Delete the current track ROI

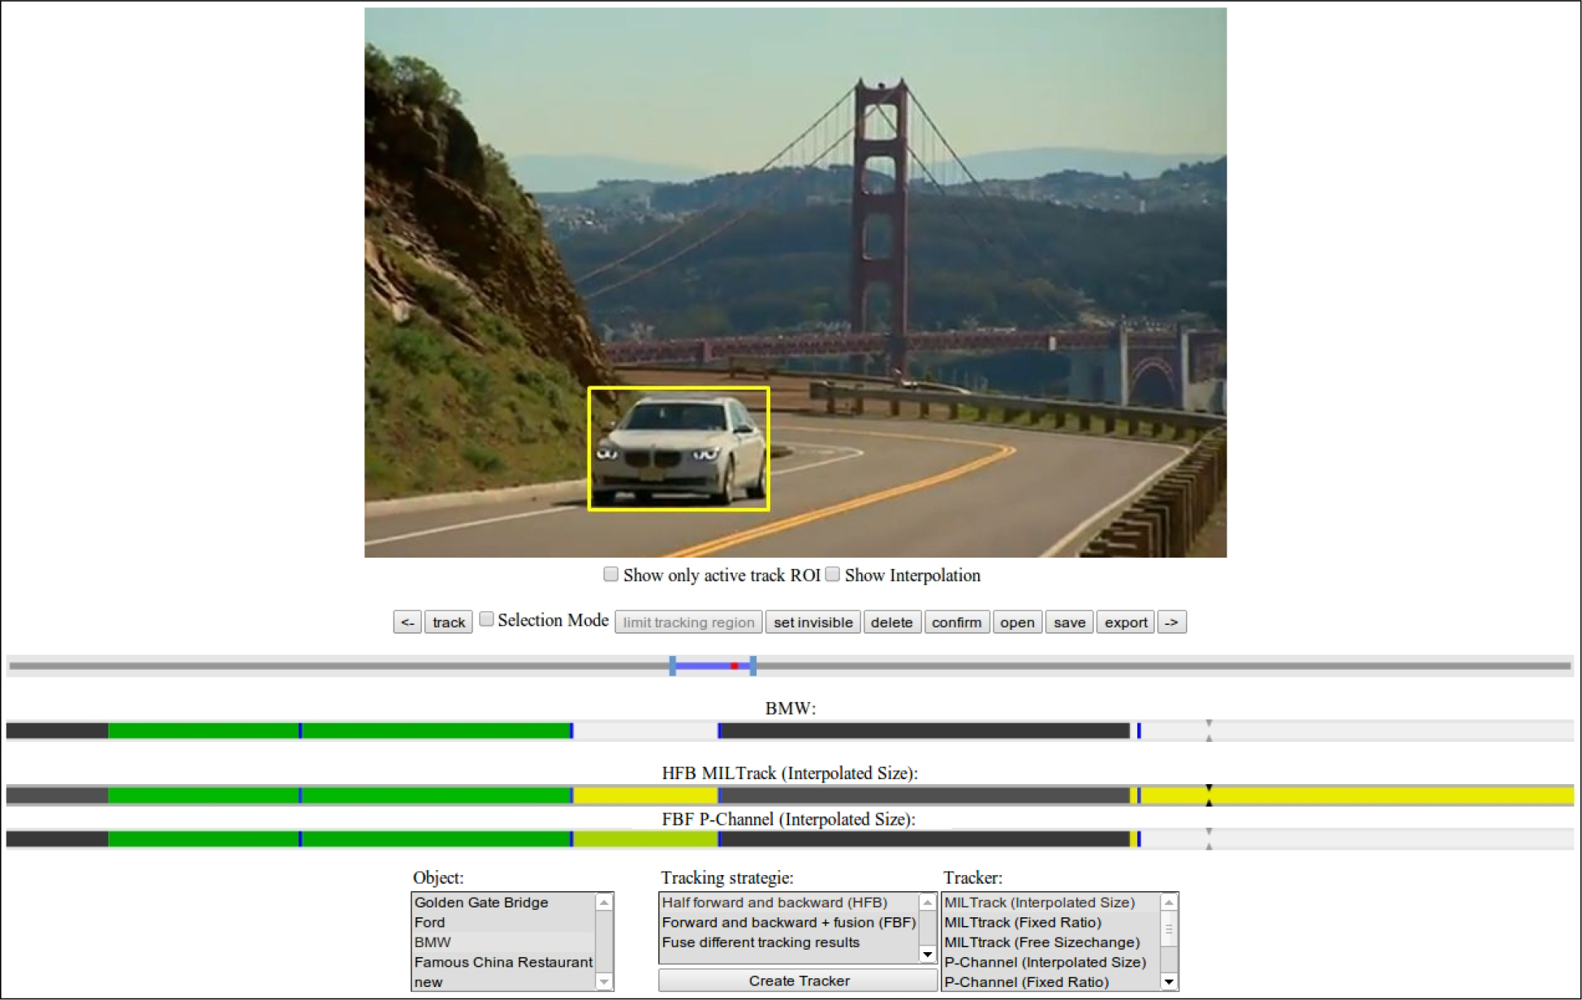(891, 623)
